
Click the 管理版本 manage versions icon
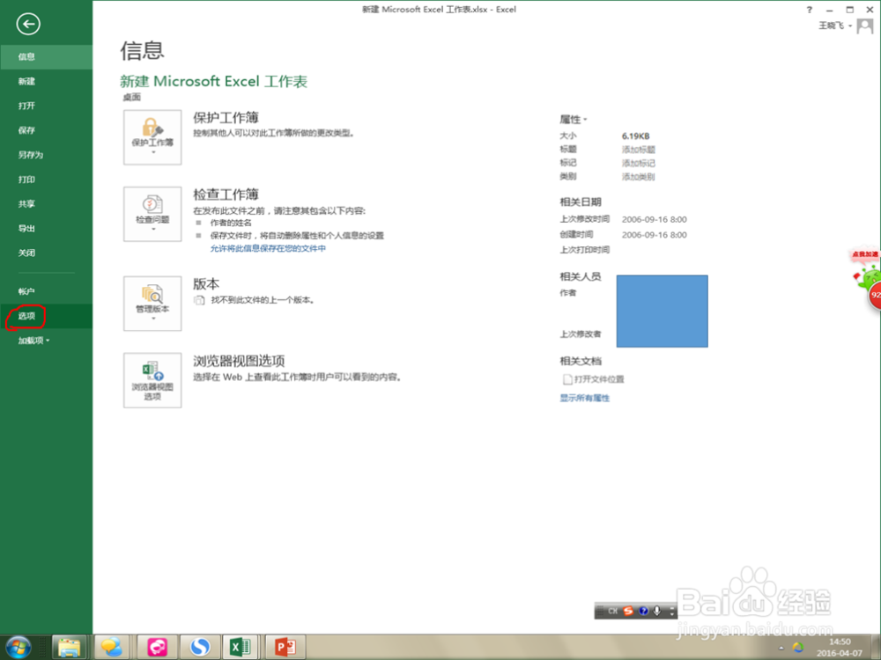pyautogui.click(x=152, y=304)
